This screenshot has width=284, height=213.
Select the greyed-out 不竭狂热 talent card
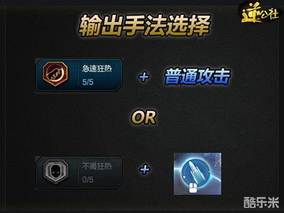pos(79,173)
